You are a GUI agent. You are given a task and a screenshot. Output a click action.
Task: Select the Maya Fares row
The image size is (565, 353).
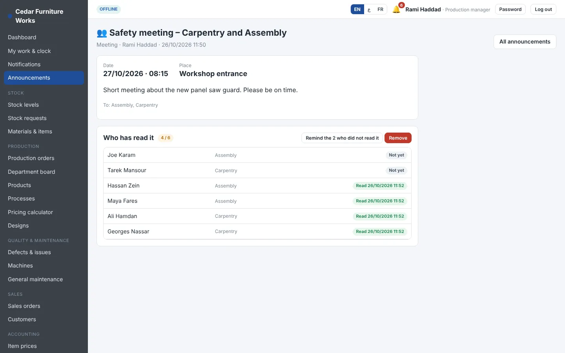pyautogui.click(x=257, y=201)
